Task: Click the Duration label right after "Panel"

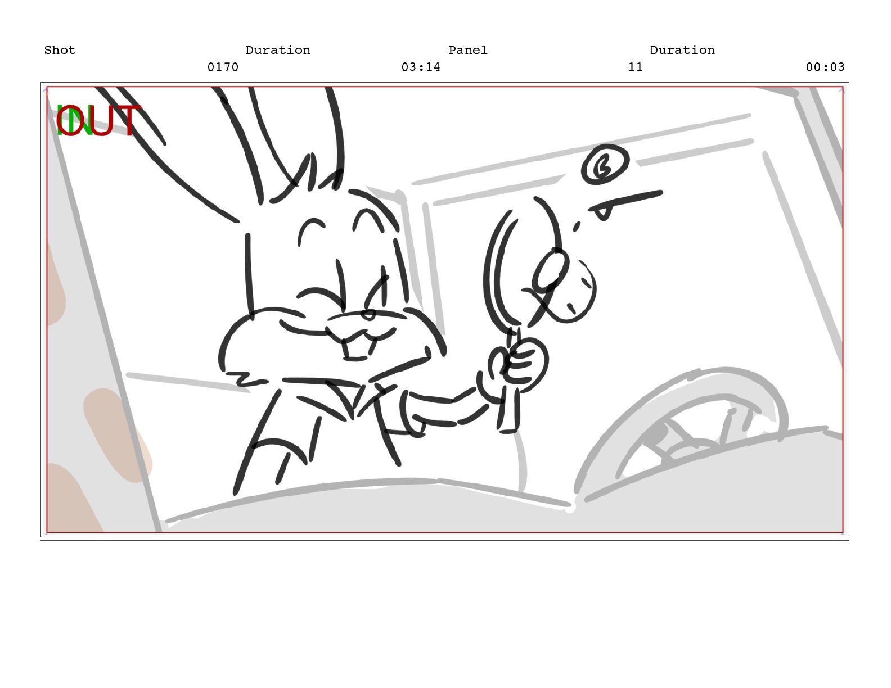Action: pyautogui.click(x=682, y=50)
